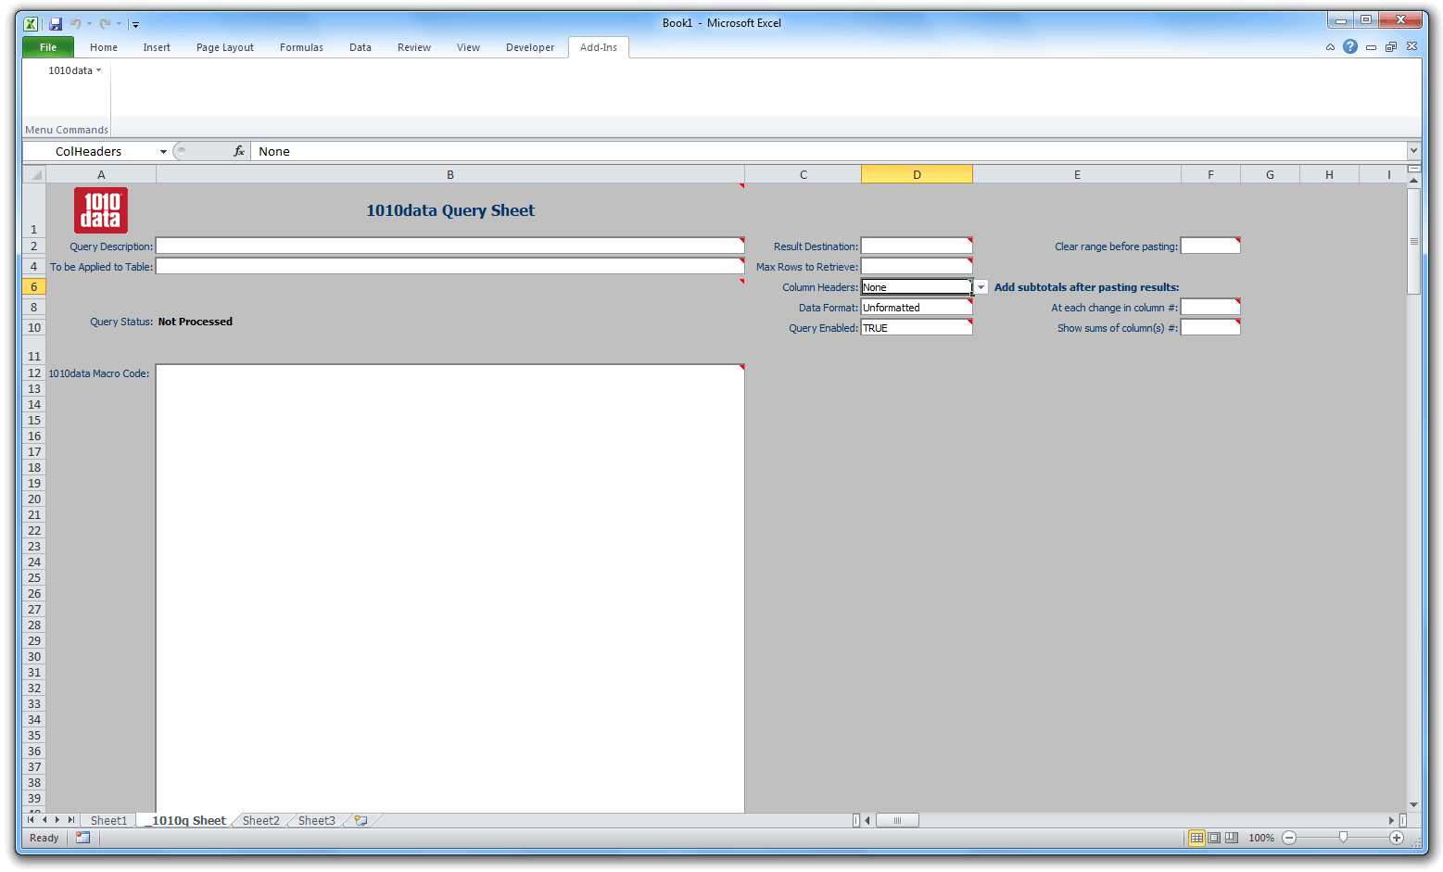Switch to the Formulas tab
1443x872 pixels.
[x=301, y=47]
